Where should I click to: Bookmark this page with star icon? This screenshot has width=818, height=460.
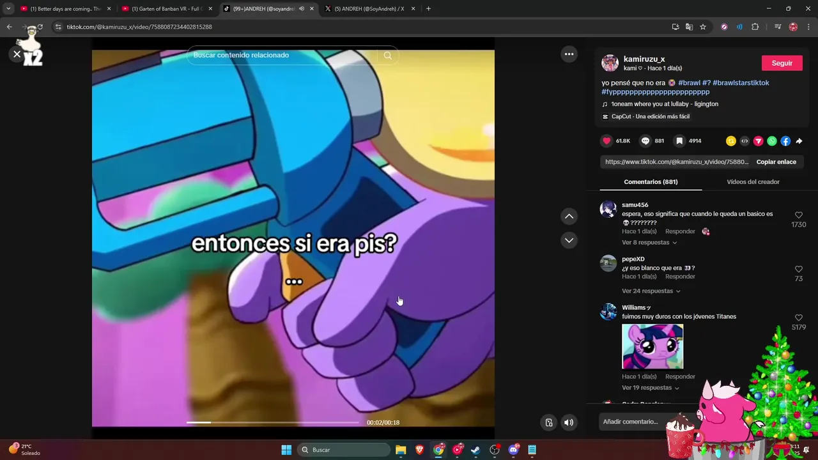703,27
